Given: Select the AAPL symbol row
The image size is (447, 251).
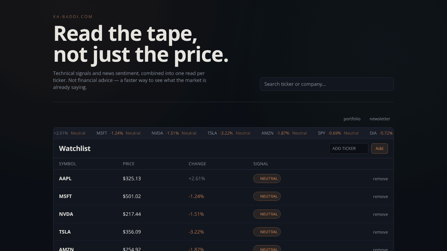Looking at the screenshot, I should pos(223,178).
